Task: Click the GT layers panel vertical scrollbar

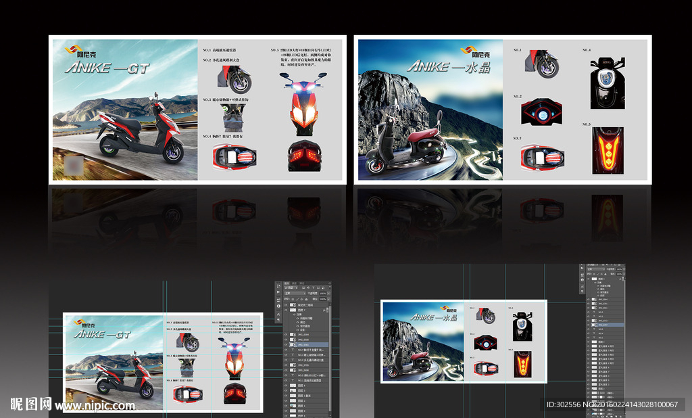Action: (330, 357)
